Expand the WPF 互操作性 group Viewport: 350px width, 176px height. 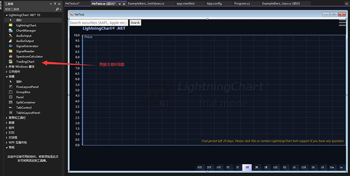pyautogui.click(x=6, y=142)
